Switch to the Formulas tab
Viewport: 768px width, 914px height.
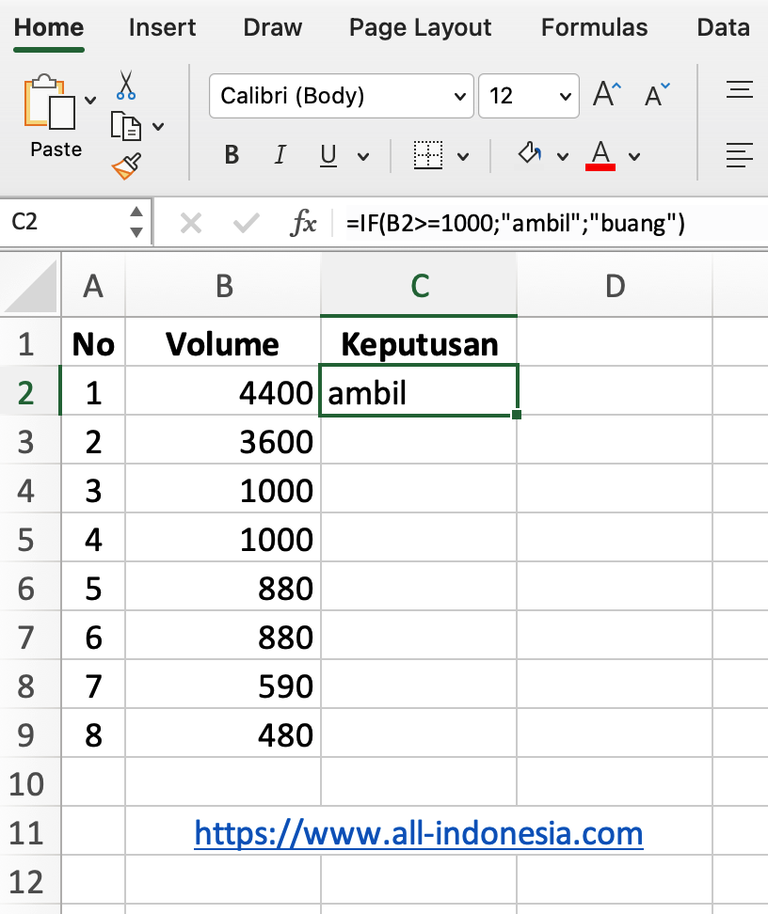[x=594, y=27]
